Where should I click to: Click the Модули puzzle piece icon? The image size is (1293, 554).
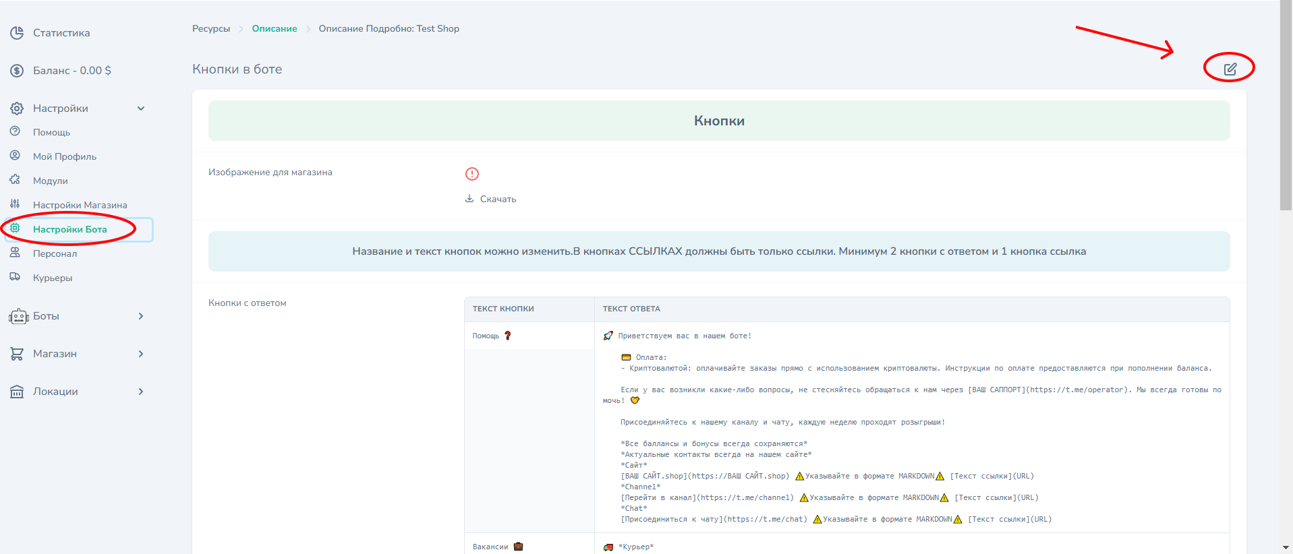(x=15, y=180)
